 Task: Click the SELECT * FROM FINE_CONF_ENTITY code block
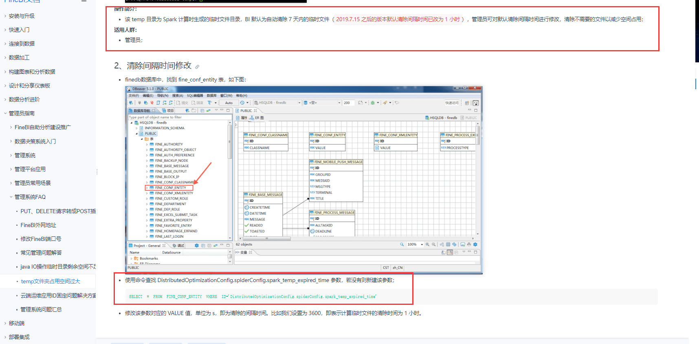tap(391, 297)
